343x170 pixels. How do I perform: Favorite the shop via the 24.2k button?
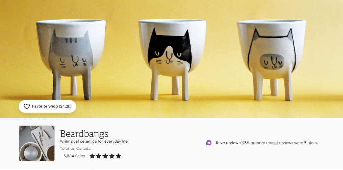(48, 107)
